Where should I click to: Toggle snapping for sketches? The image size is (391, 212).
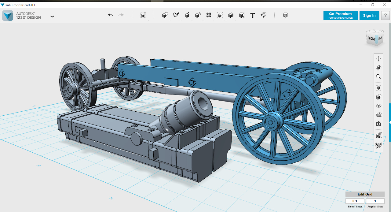pos(378,145)
